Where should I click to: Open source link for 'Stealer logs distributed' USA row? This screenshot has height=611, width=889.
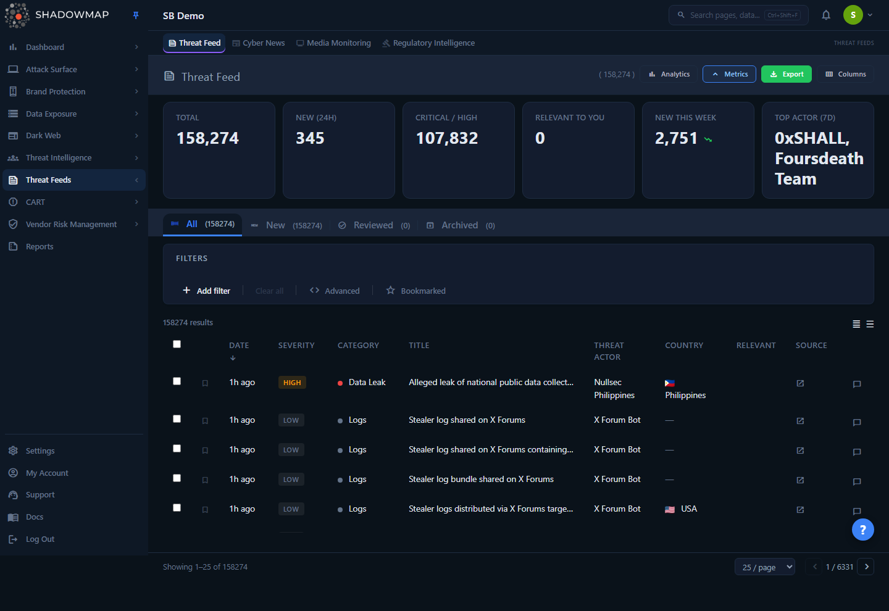800,510
